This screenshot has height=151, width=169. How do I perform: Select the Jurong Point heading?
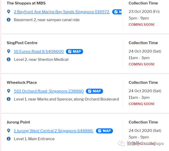point(18,122)
